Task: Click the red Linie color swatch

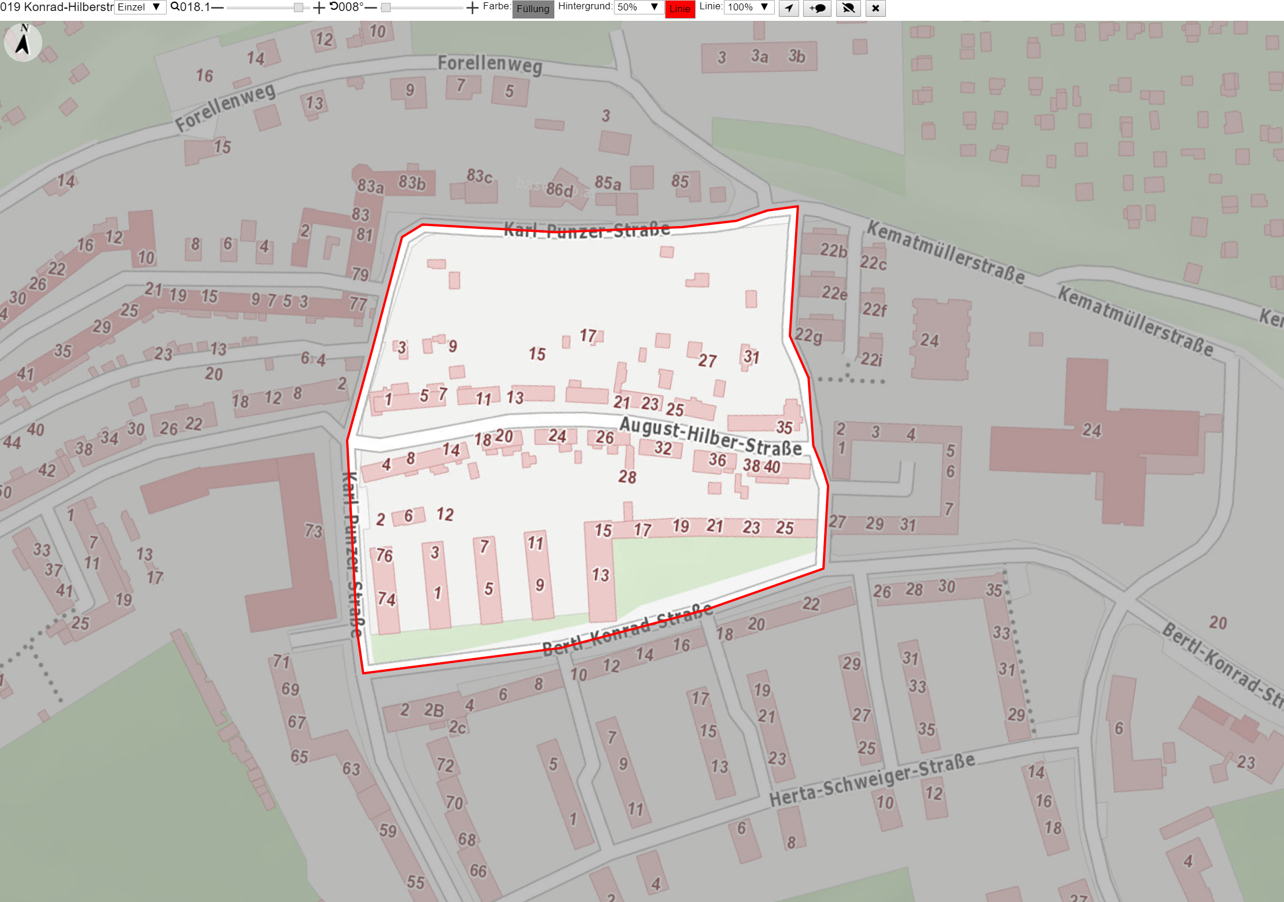Action: click(680, 9)
